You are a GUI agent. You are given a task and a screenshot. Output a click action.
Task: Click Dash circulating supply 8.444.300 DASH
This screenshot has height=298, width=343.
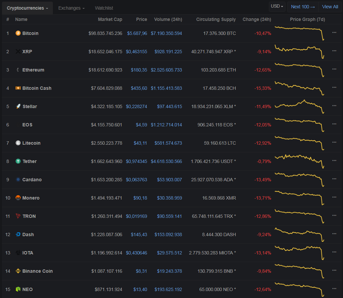click(x=219, y=234)
